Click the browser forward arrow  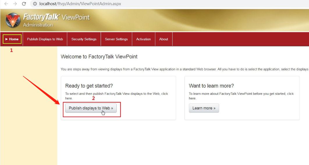tap(15, 4)
